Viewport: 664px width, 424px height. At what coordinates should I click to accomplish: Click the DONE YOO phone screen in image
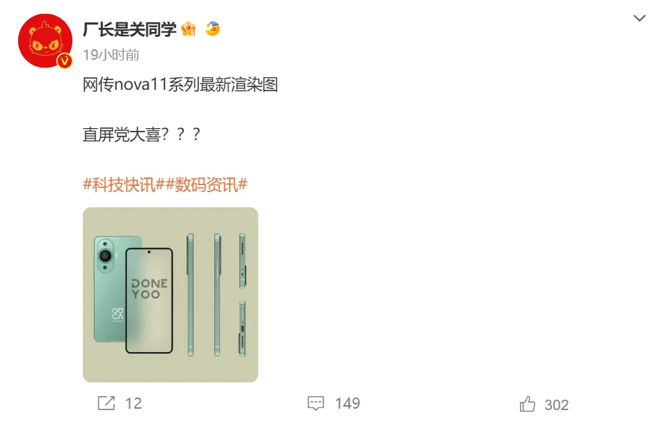[149, 301]
